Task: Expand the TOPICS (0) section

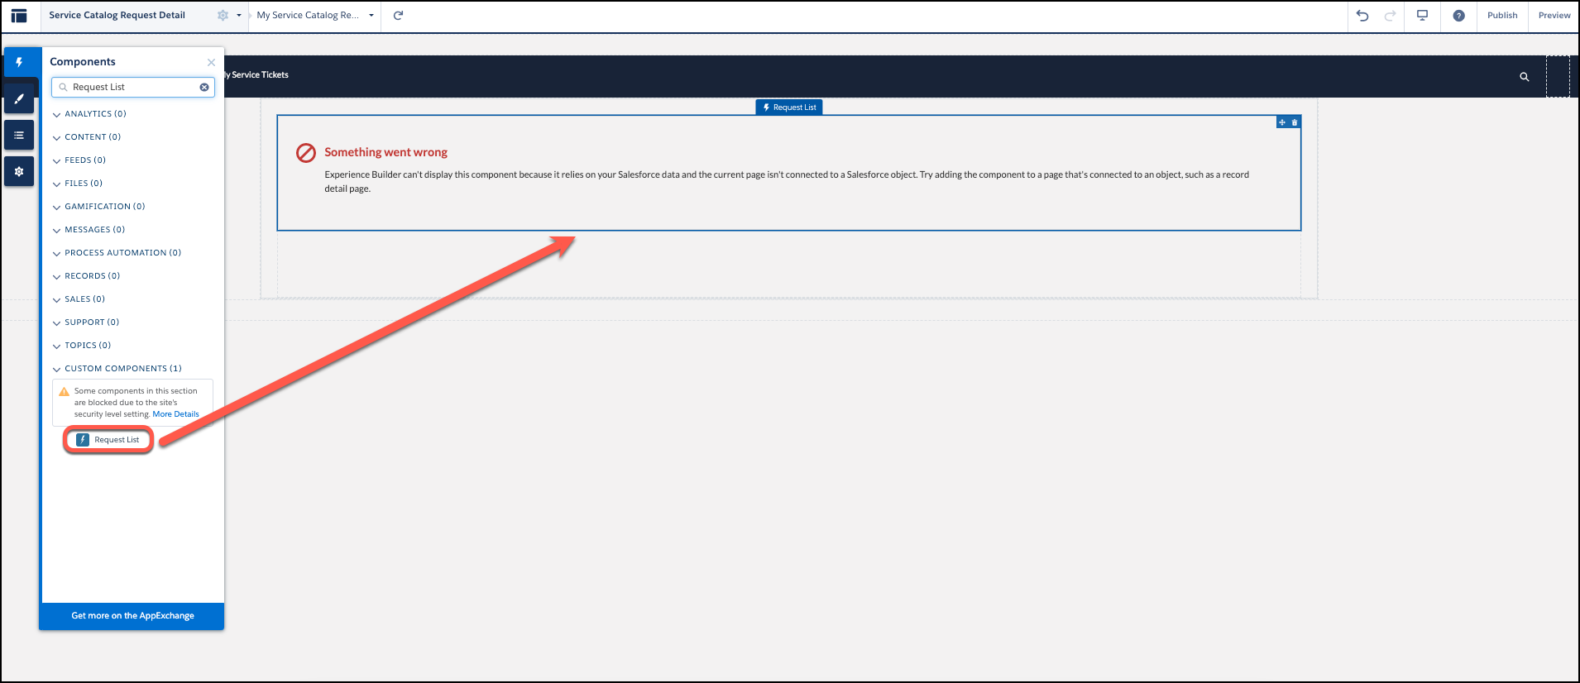Action: (83, 346)
